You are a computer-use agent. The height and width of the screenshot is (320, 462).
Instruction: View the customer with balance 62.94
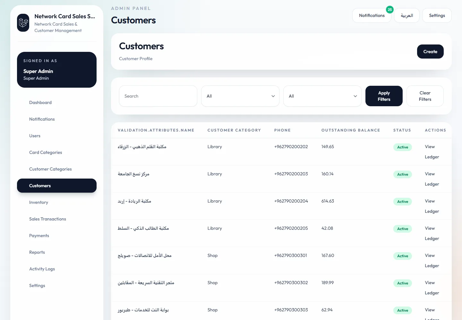[x=430, y=310]
